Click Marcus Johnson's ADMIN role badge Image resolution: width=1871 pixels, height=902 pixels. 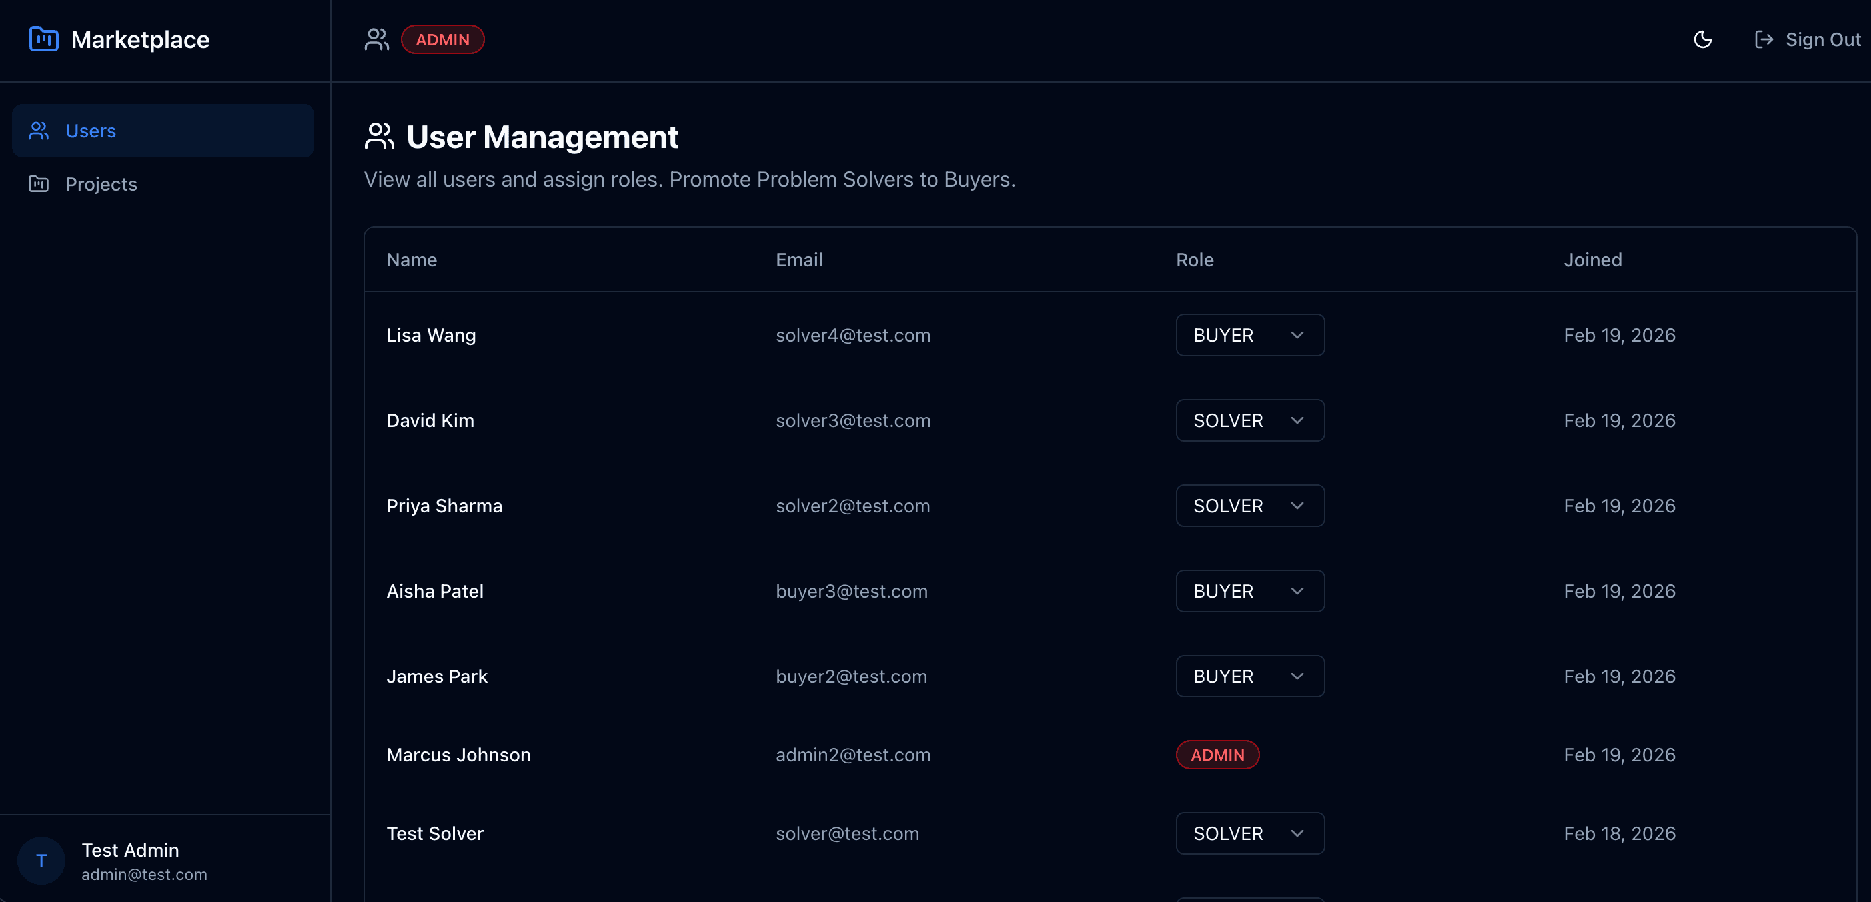pyautogui.click(x=1217, y=755)
